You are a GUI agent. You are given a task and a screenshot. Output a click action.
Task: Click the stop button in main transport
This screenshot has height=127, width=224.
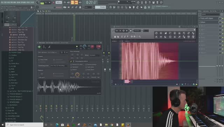pos(50,2)
